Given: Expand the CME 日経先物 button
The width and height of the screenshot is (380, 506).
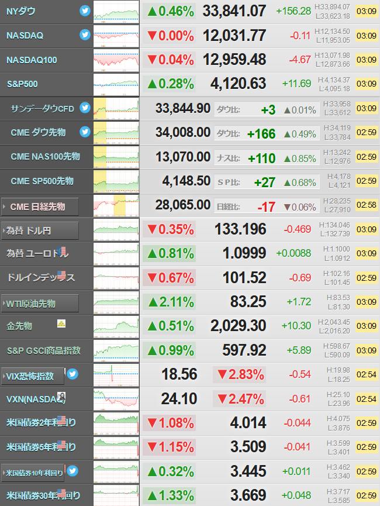Looking at the screenshot, I should click(x=40, y=206).
